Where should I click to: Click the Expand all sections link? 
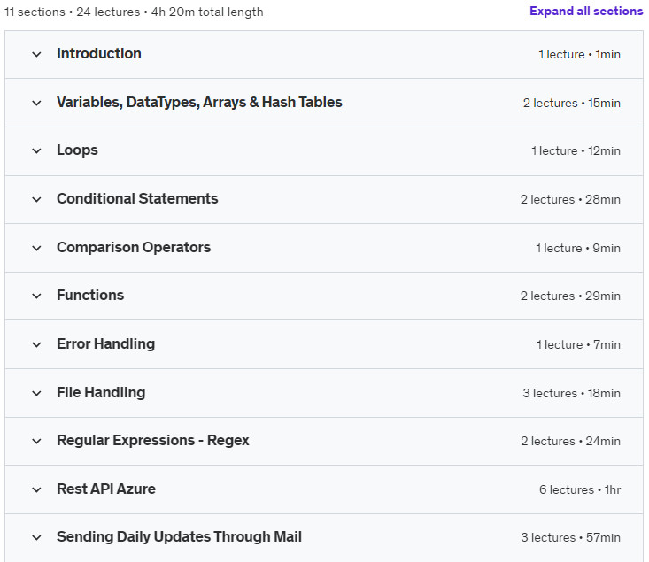pos(586,12)
